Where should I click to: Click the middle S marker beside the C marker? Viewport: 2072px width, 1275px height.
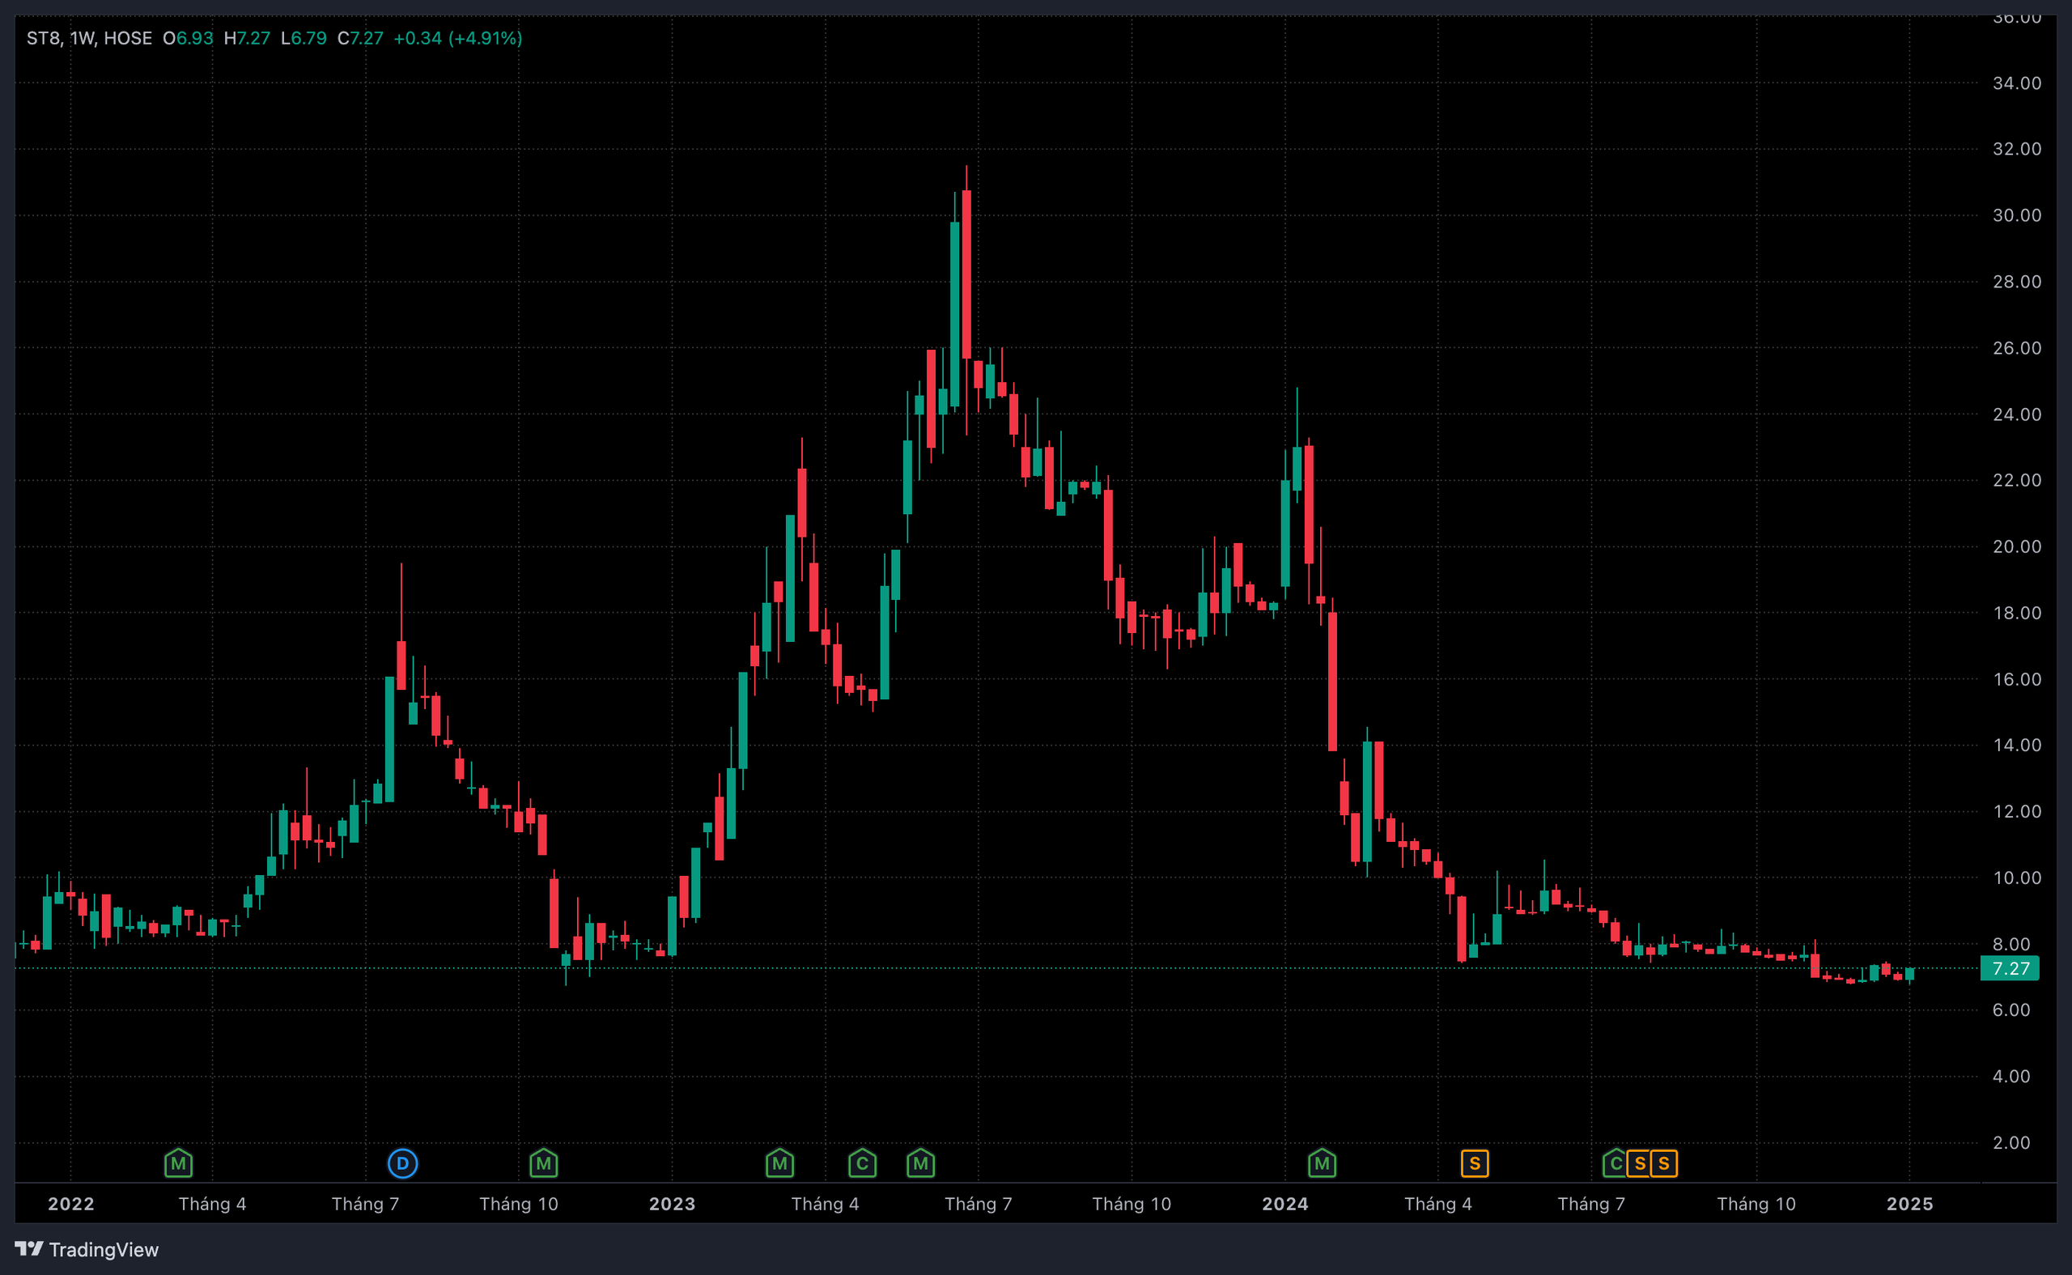point(1640,1164)
